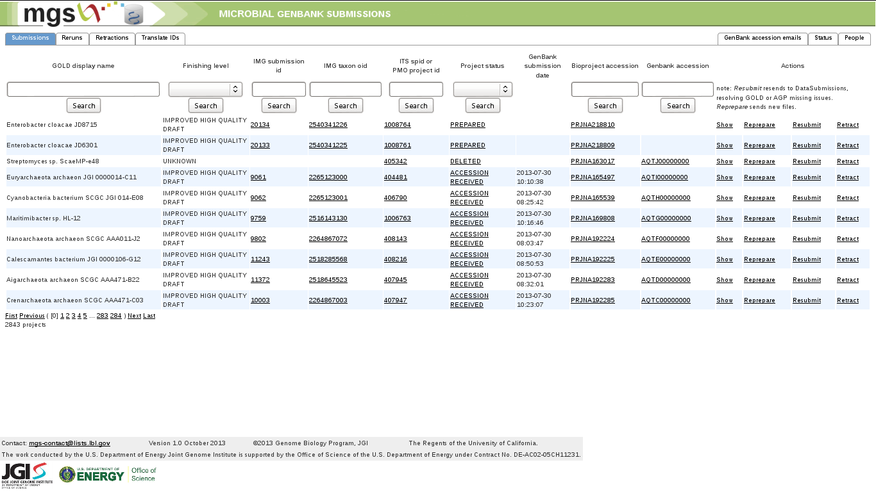Image resolution: width=876 pixels, height=492 pixels.
Task: Focus the ITS spid input field
Action: (416, 90)
